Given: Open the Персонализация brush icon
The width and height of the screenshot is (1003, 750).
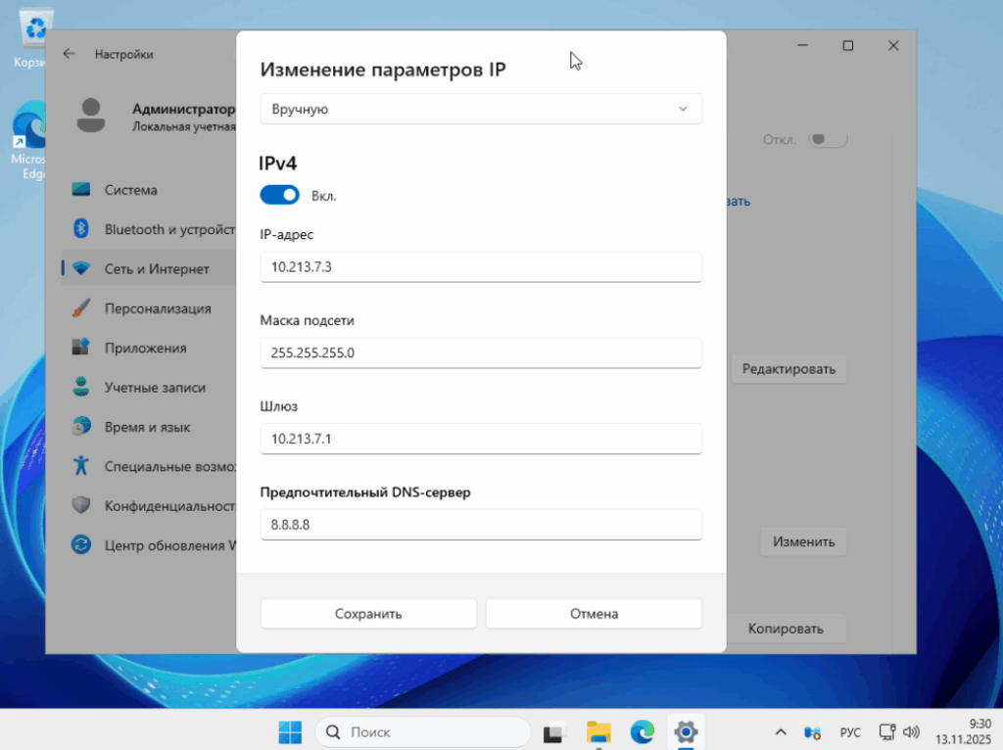Looking at the screenshot, I should (x=81, y=307).
